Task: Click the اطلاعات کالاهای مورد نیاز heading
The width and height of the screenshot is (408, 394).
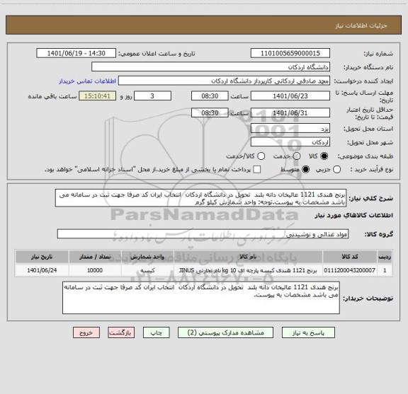Action: (x=354, y=216)
